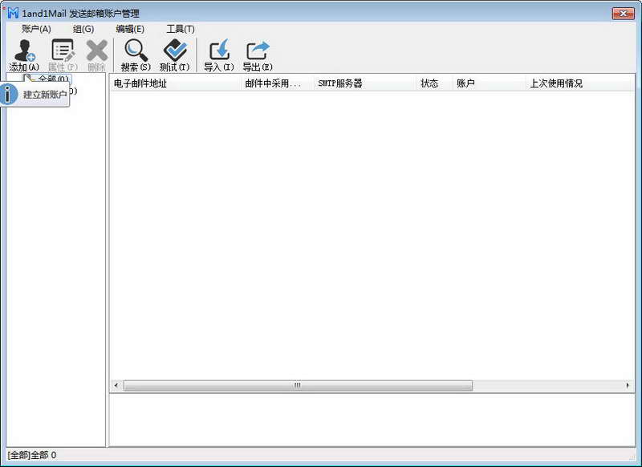Open the 编辑(E) menu
642x467 pixels.
[x=130, y=29]
